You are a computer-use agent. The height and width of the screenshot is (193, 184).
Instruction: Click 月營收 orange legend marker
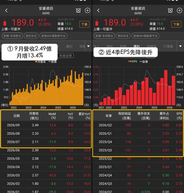36,62
